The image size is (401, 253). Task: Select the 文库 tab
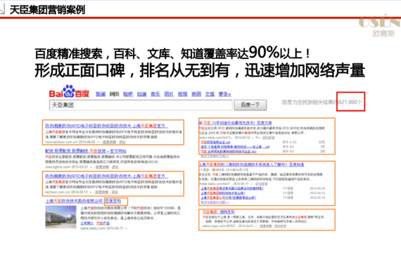coord(210,94)
